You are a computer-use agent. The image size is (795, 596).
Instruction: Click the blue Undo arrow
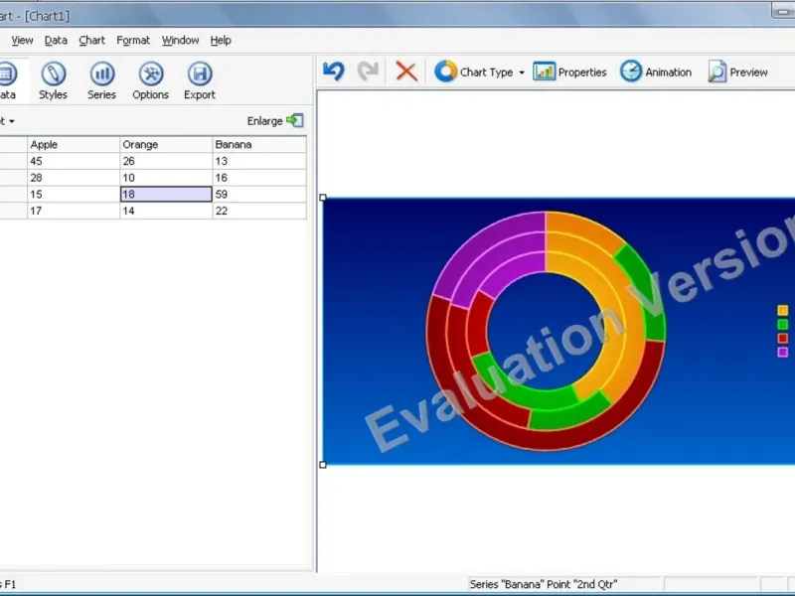334,72
